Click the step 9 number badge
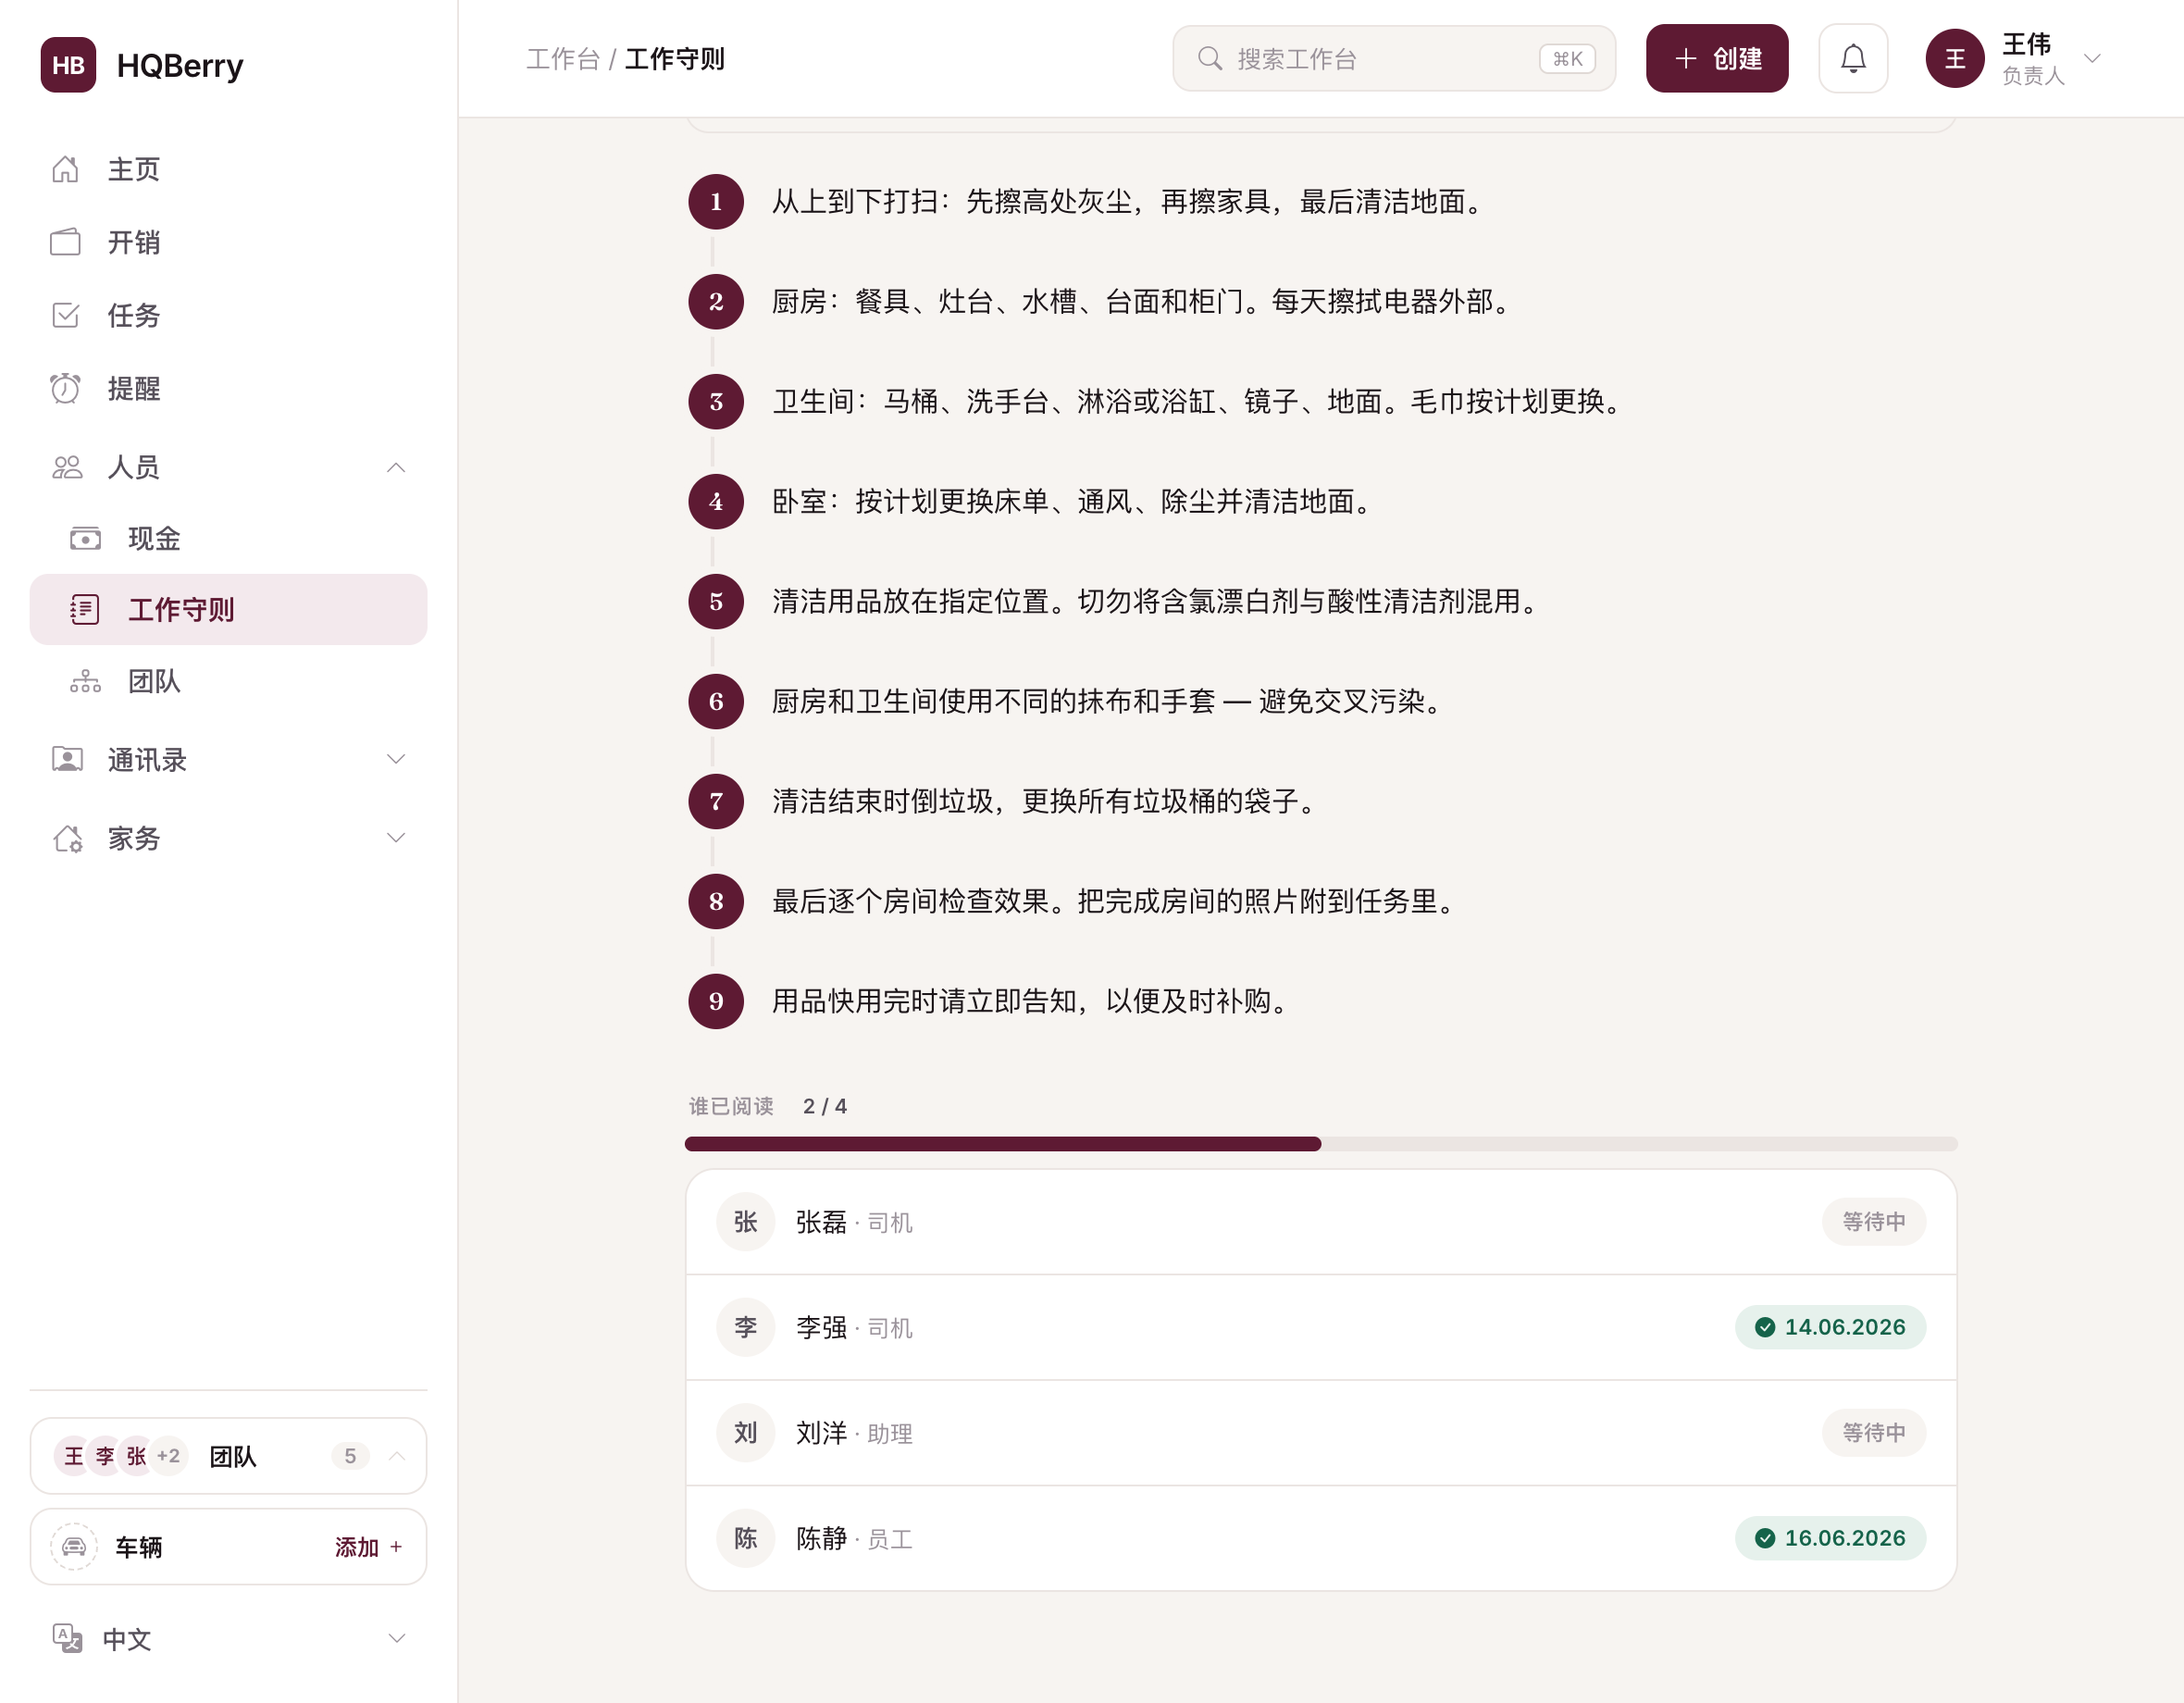The height and width of the screenshot is (1703, 2184). [716, 1001]
